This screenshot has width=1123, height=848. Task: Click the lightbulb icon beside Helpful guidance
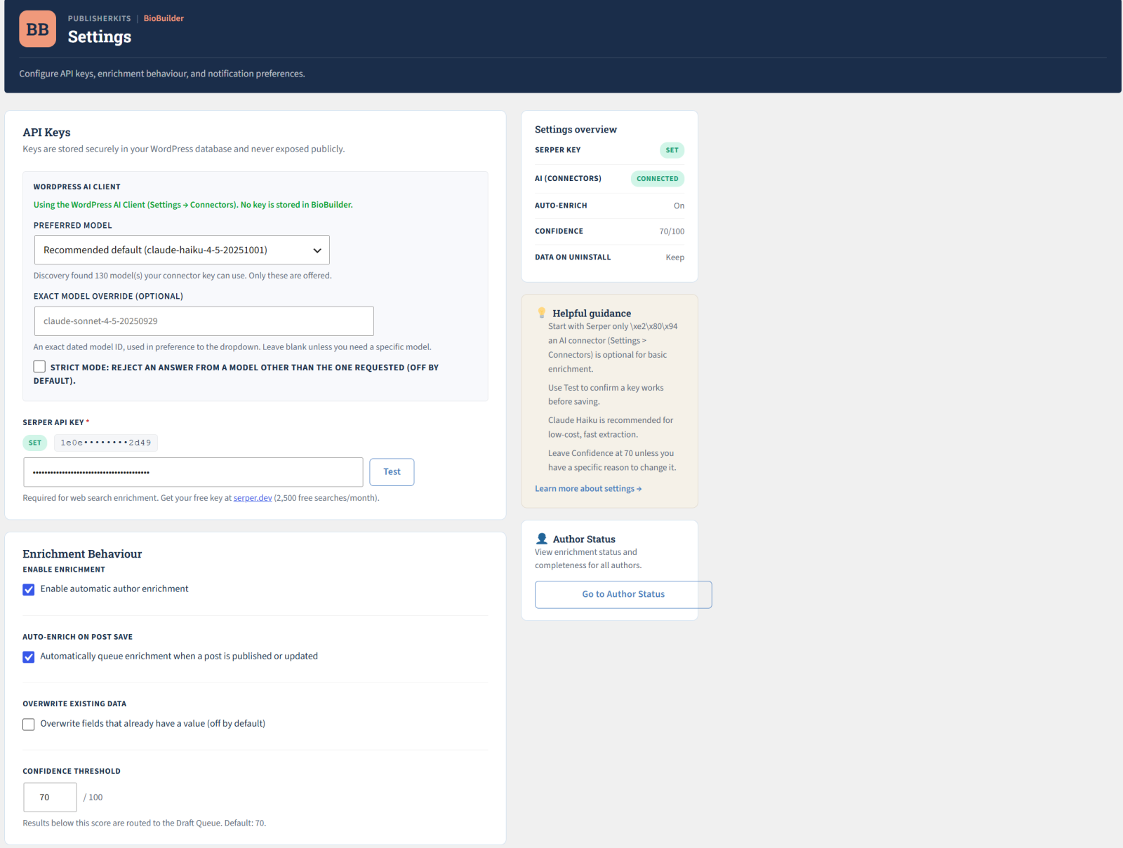coord(542,313)
